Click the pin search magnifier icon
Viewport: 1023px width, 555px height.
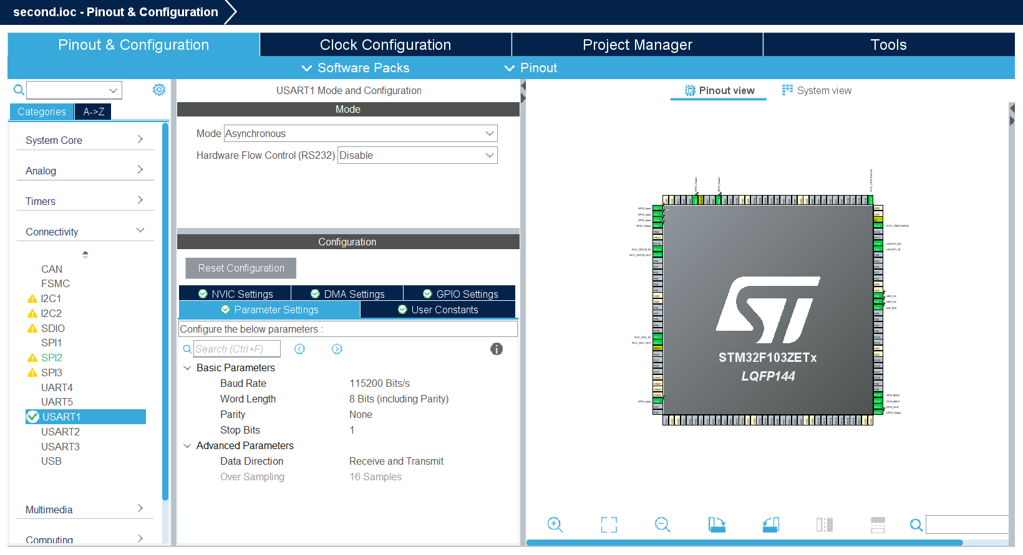tap(916, 525)
